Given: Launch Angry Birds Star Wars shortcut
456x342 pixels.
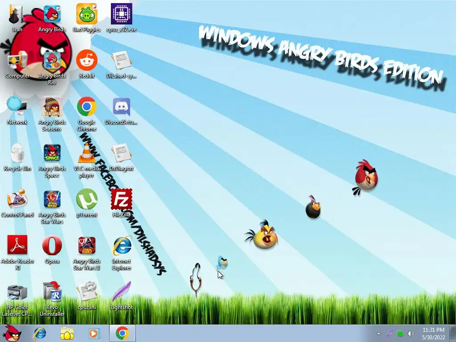Looking at the screenshot, I should [x=52, y=199].
